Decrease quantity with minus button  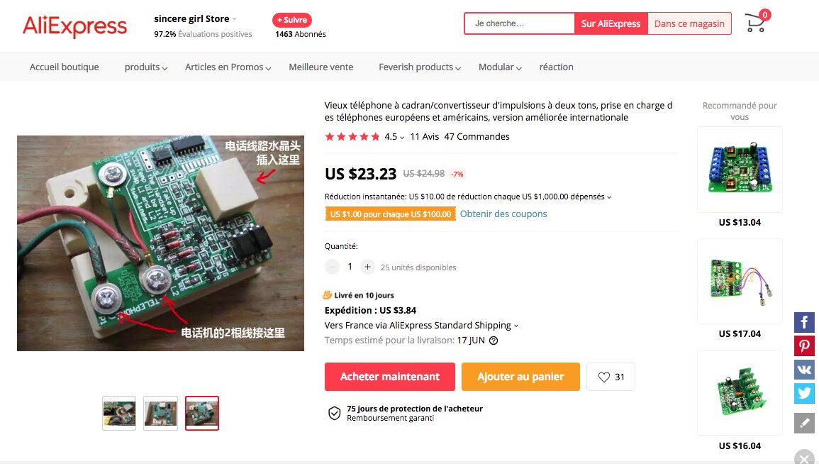coord(332,267)
